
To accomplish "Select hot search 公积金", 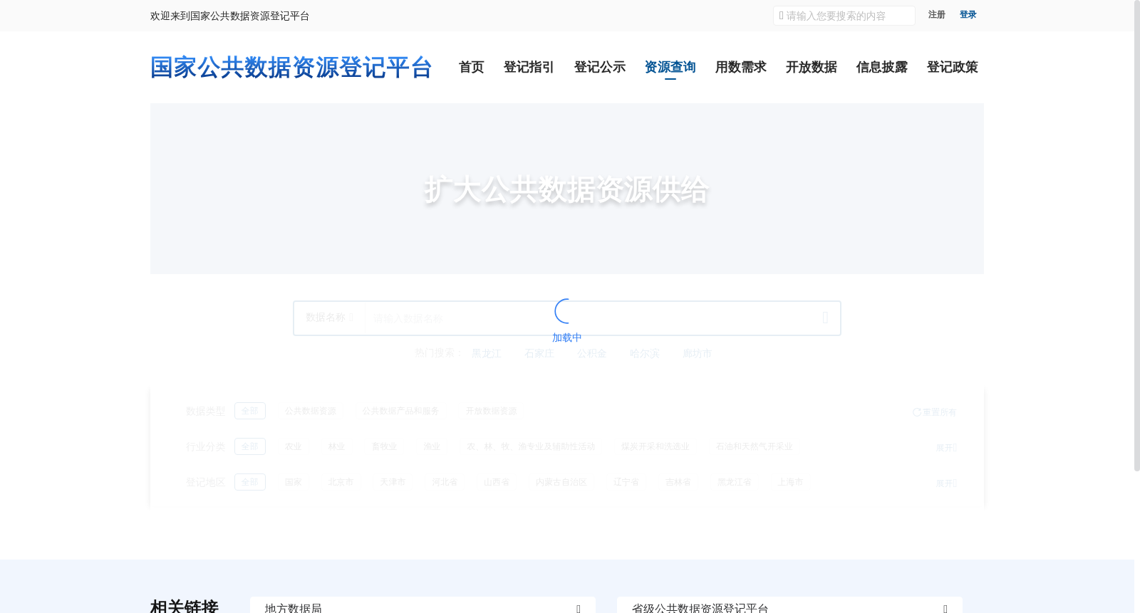I will [x=591, y=353].
